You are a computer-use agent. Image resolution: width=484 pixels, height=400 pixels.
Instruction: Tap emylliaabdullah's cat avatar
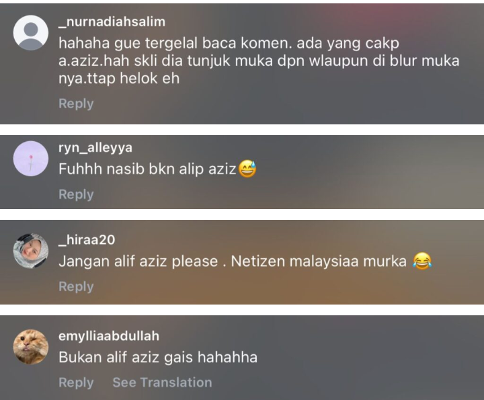click(x=31, y=347)
